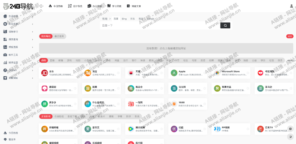296x144 pixels.
Task: Expand the 模板图库 sidebar chevron
Action: point(33,47)
